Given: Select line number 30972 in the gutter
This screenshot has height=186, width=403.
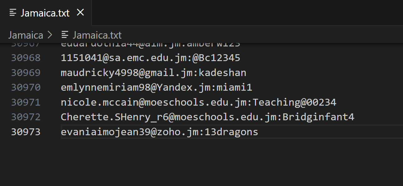Looking at the screenshot, I should coord(26,117).
